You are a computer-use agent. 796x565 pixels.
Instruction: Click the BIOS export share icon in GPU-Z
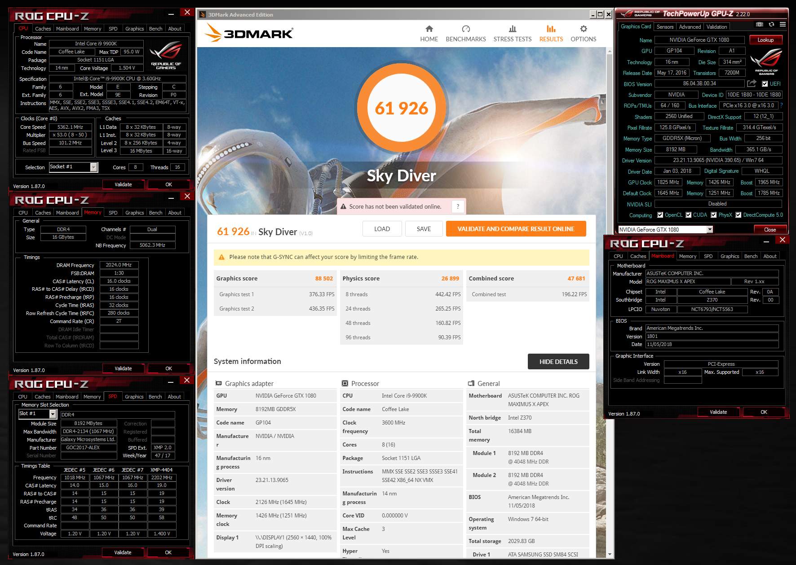coord(752,83)
